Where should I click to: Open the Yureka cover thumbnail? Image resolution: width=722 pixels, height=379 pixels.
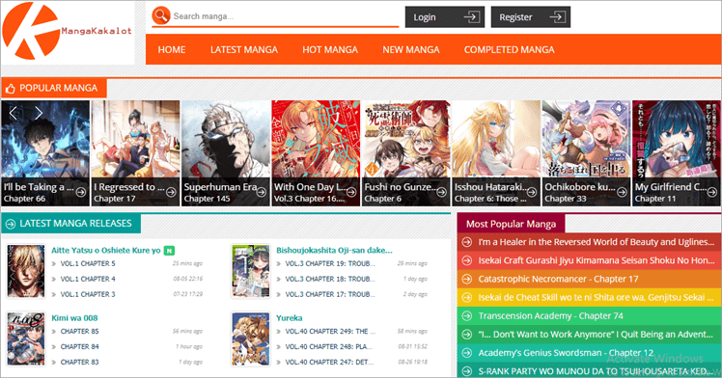point(251,339)
